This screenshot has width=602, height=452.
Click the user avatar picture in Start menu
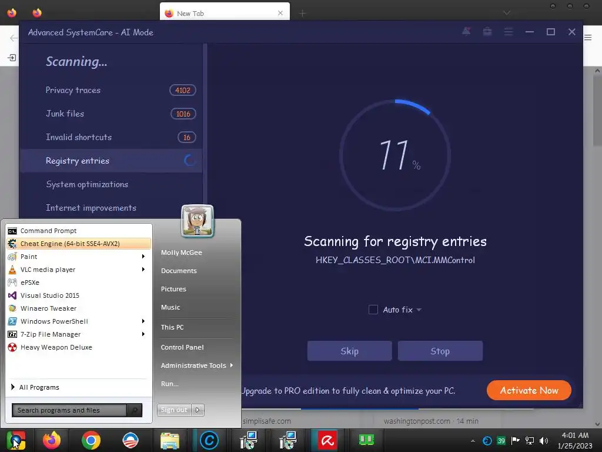(x=198, y=221)
